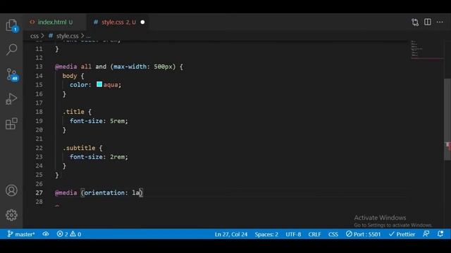This screenshot has width=451, height=253.
Task: Click the Prettier status item
Action: point(402,234)
